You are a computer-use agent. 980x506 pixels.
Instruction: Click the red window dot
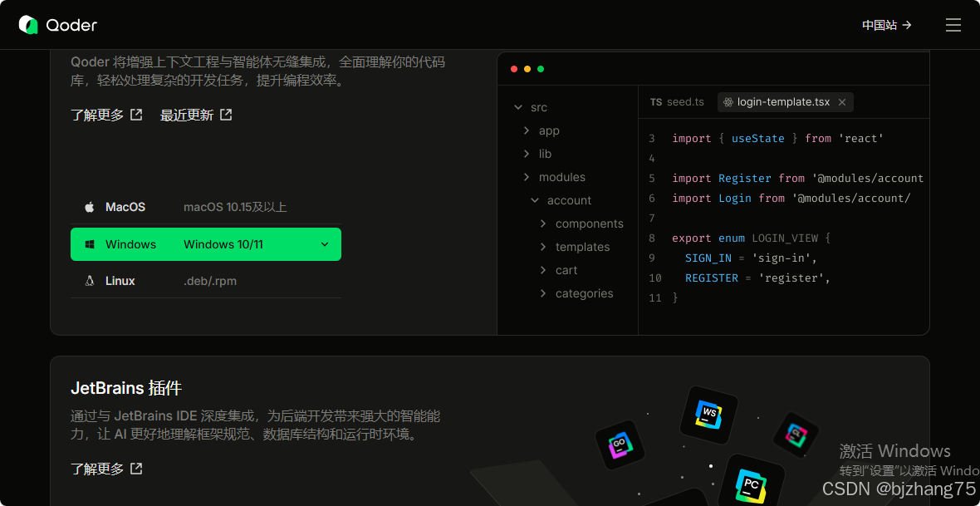[514, 69]
